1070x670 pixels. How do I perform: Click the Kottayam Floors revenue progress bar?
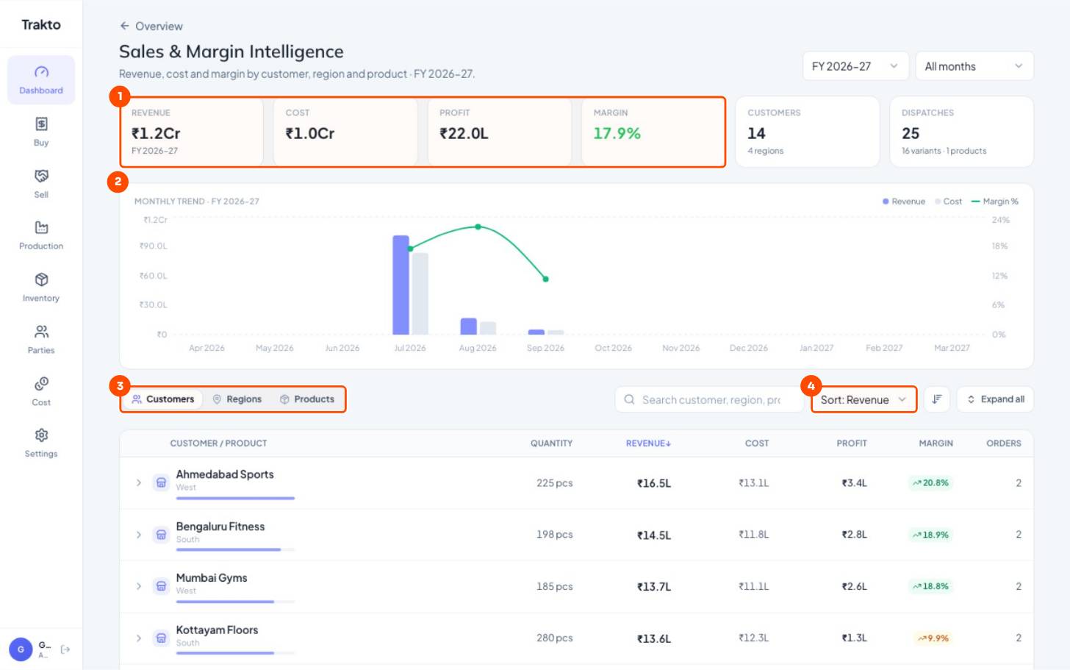235,653
